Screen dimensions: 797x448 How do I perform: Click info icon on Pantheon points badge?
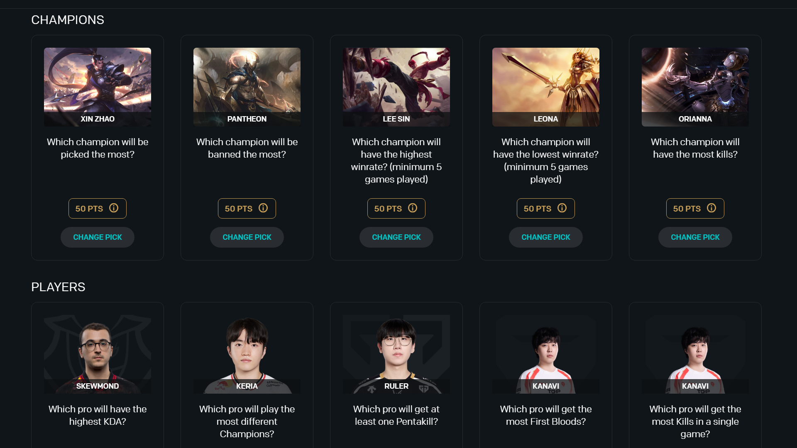coord(263,208)
